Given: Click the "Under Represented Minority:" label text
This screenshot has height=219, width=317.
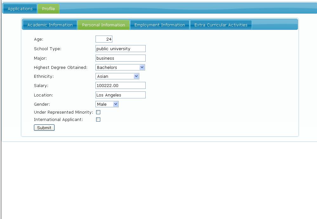Looking at the screenshot, I should tap(63, 112).
